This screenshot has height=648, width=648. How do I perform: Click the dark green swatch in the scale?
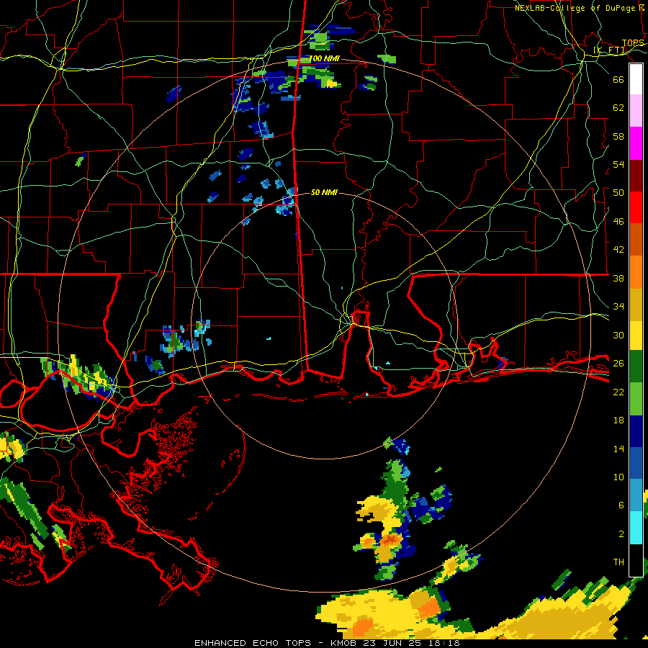636,366
